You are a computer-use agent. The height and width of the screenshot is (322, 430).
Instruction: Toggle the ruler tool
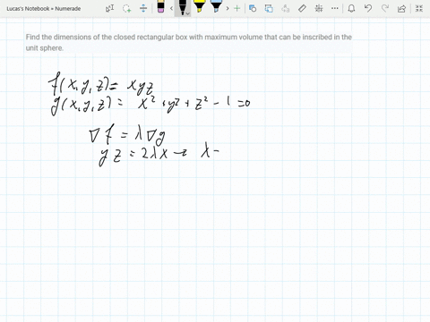(302, 8)
